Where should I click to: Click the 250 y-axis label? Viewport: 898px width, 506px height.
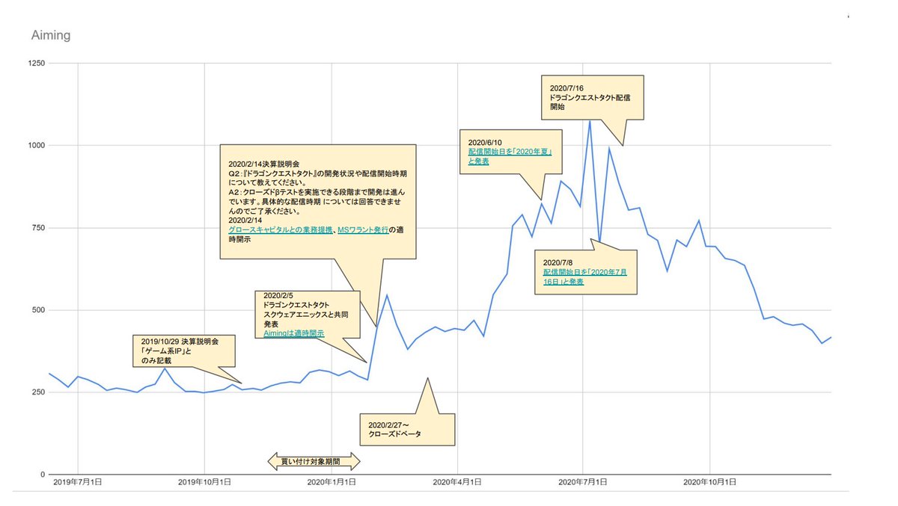point(38,392)
